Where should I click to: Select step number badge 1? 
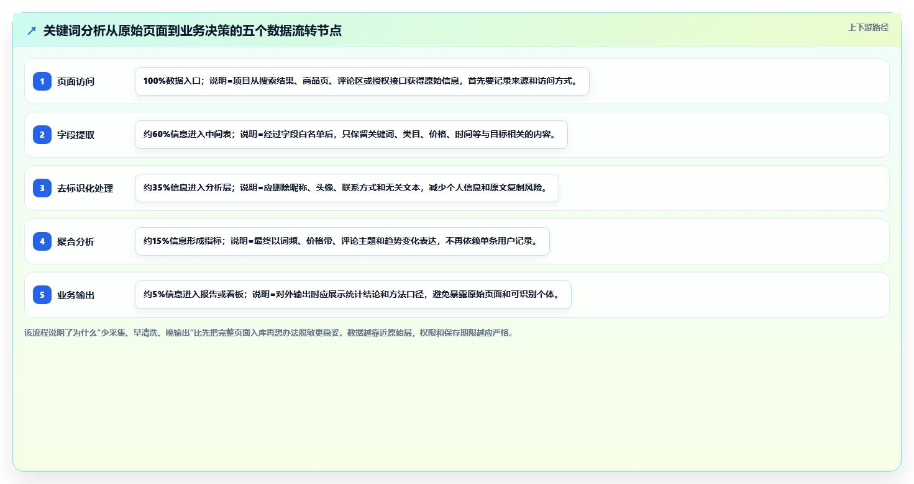[42, 81]
